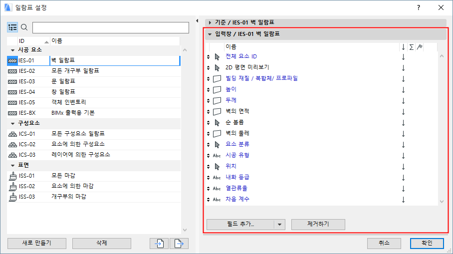453x254 pixels.
Task: Click the 제거하기 button
Action: pyautogui.click(x=318, y=225)
